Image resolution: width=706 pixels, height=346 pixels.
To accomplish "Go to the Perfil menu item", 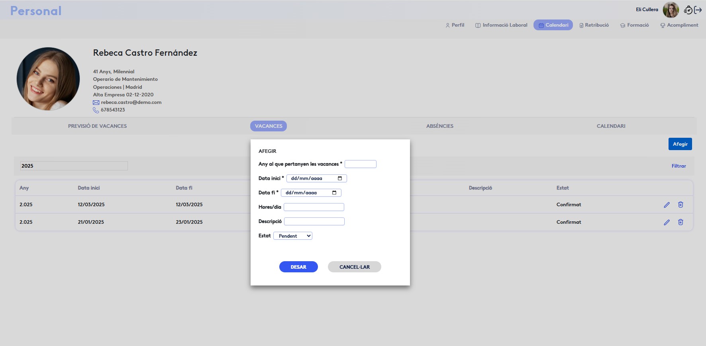I will click(x=455, y=25).
